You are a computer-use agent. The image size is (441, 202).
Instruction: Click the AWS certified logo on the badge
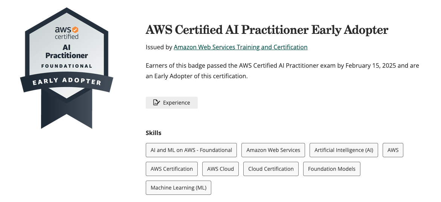66,33
